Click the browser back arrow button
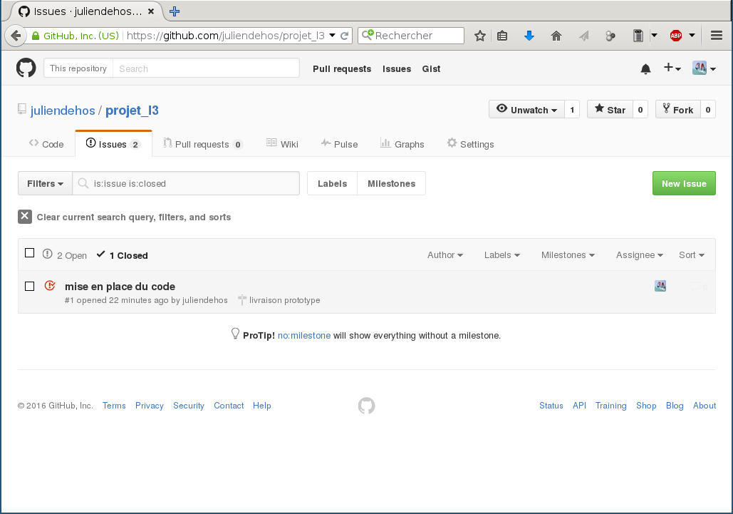Screen dimensions: 733x514 [16, 36]
